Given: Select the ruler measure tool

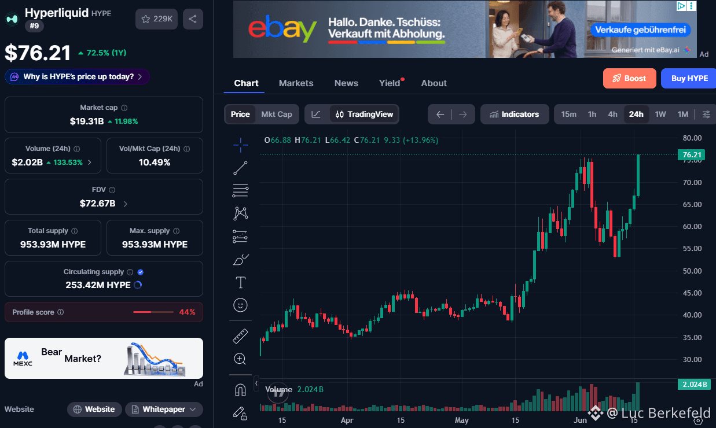Looking at the screenshot, I should pos(240,336).
